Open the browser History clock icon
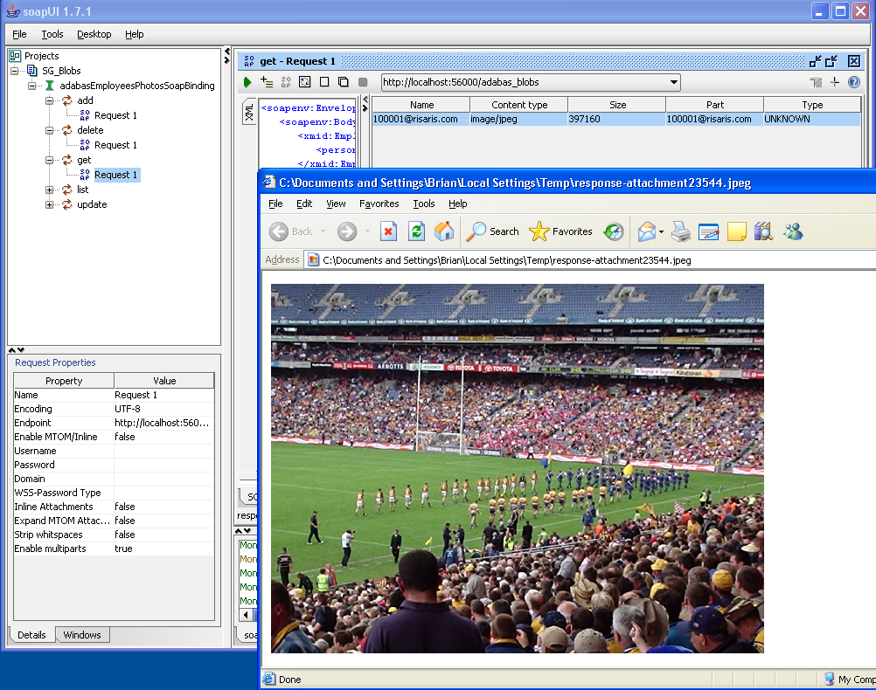The height and width of the screenshot is (690, 876). point(614,231)
